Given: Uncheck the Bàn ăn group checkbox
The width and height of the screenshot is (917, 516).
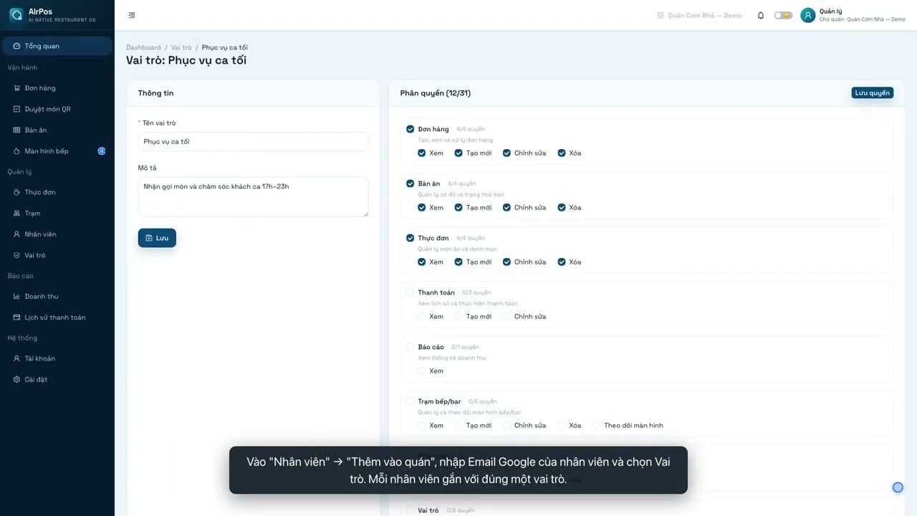Looking at the screenshot, I should point(411,183).
